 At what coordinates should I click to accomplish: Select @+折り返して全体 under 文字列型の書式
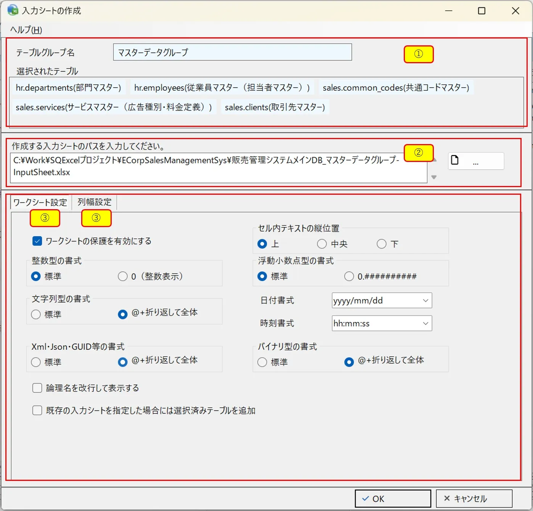click(x=158, y=314)
